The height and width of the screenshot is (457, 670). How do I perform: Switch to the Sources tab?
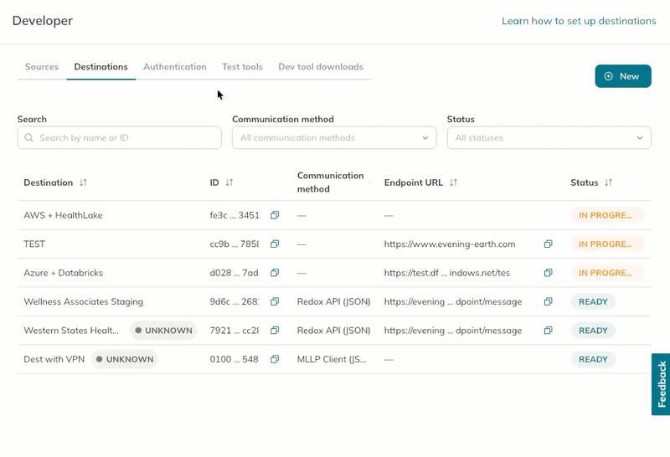coord(42,67)
